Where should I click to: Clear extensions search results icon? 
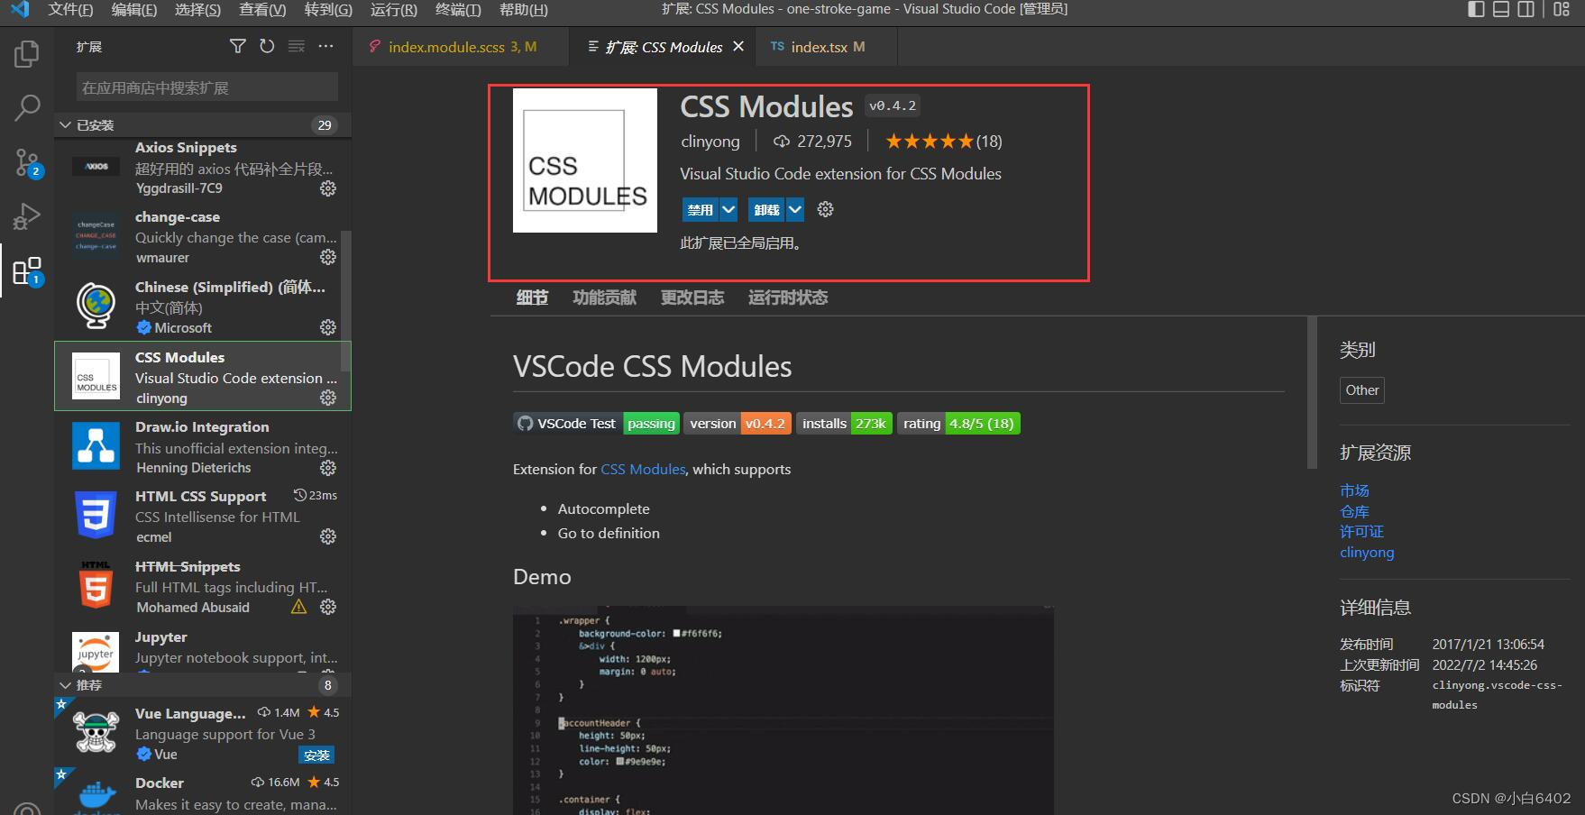coord(296,47)
